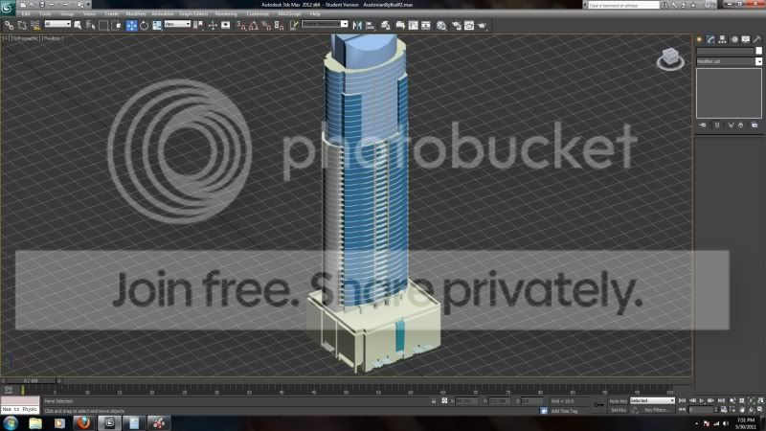The height and width of the screenshot is (431, 766).
Task: Click the object color swatch in command panel
Action: 758,51
